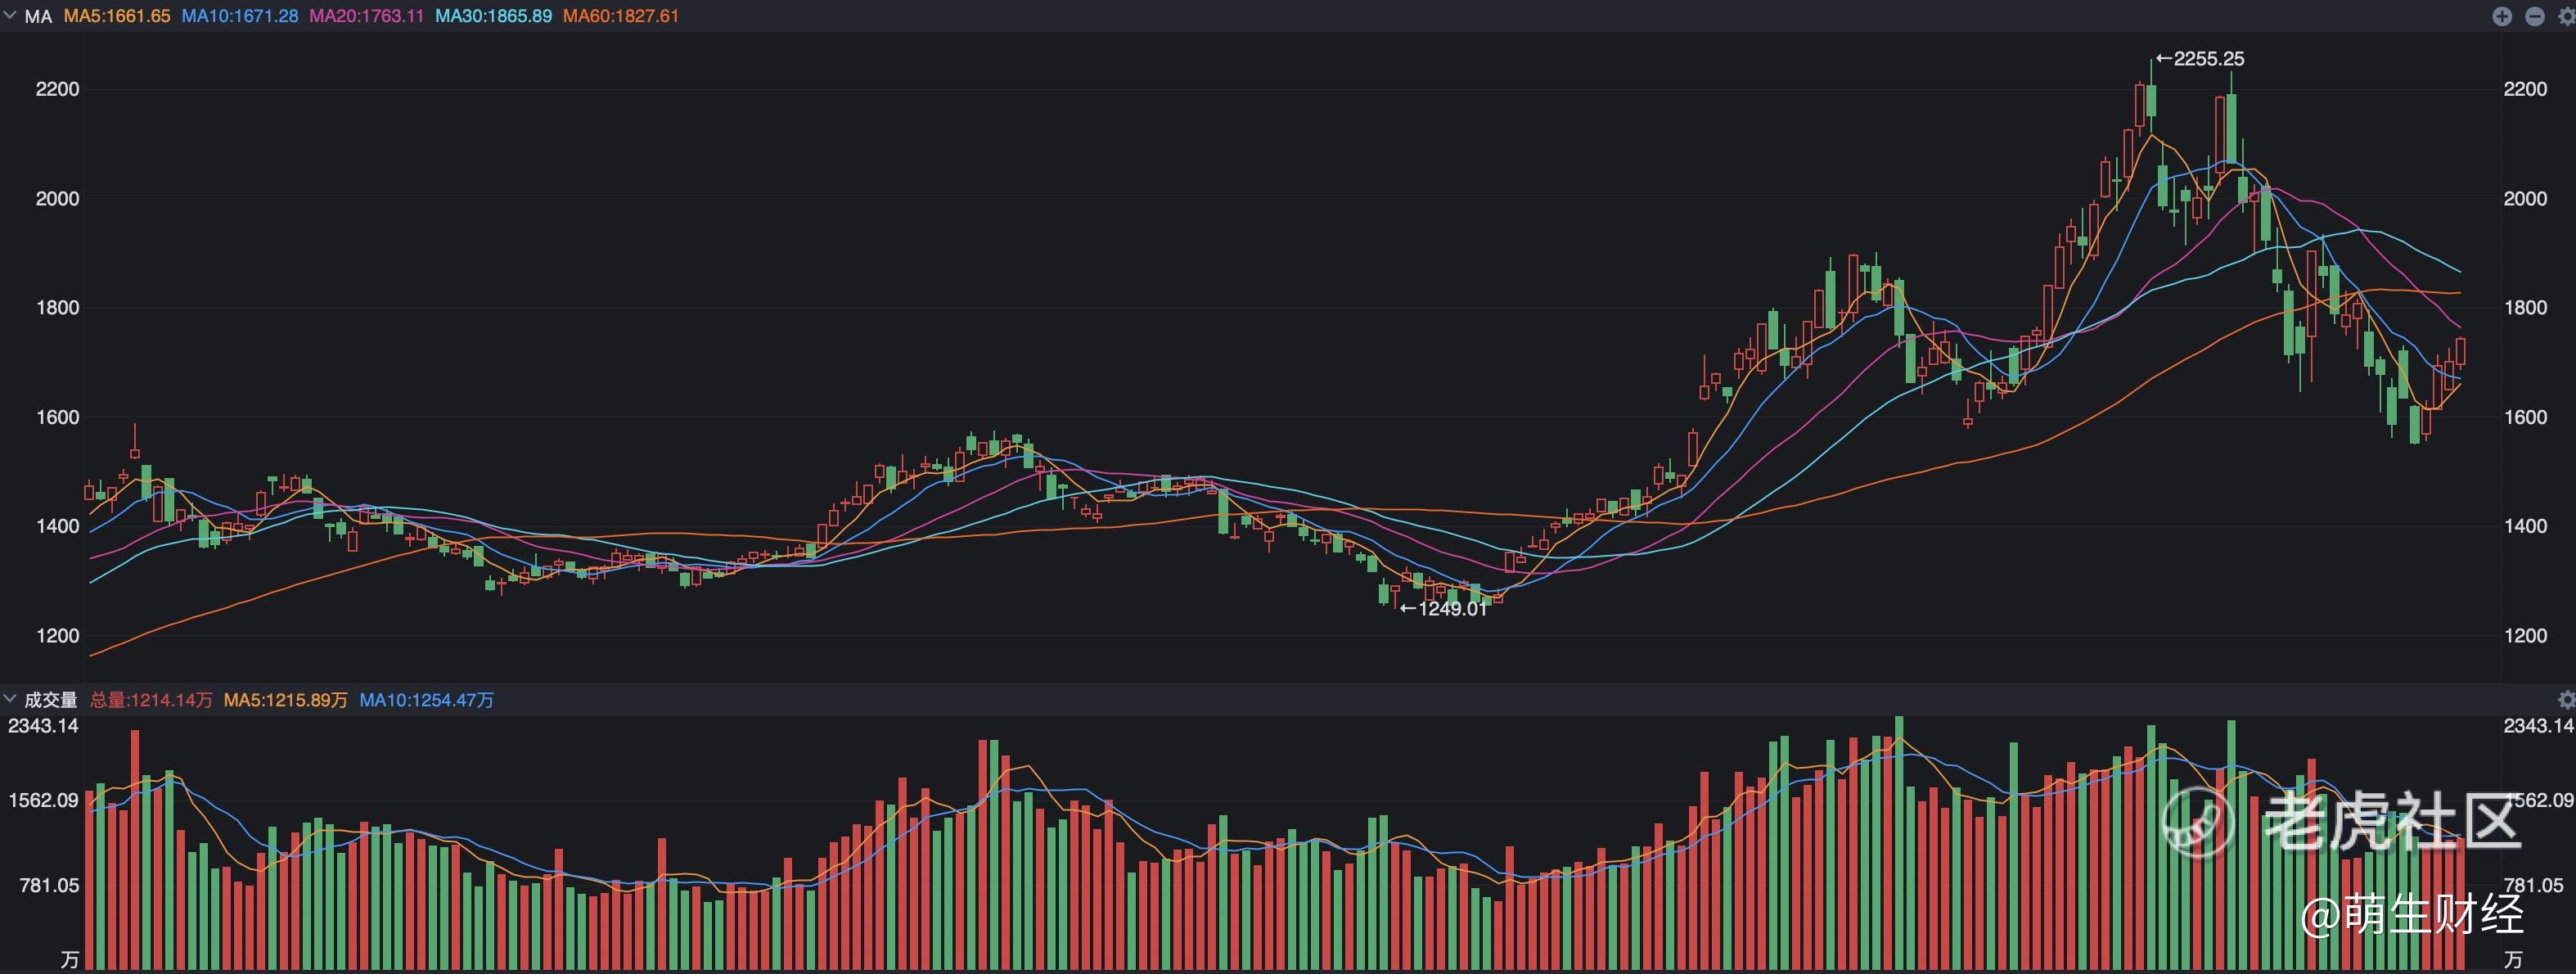Click the 1562.09 label on left volume axis
The image size is (2576, 974).
(43, 800)
